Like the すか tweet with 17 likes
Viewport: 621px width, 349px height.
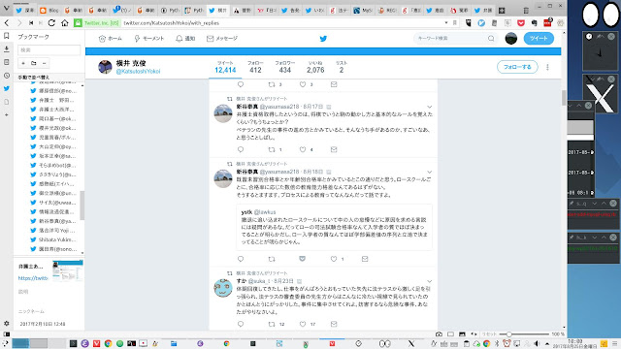303,324
